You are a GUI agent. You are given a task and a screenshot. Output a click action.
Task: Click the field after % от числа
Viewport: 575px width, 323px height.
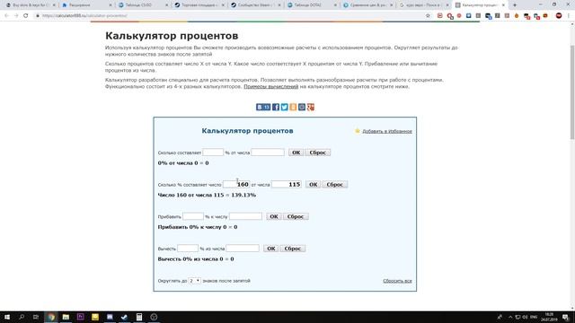(268, 152)
